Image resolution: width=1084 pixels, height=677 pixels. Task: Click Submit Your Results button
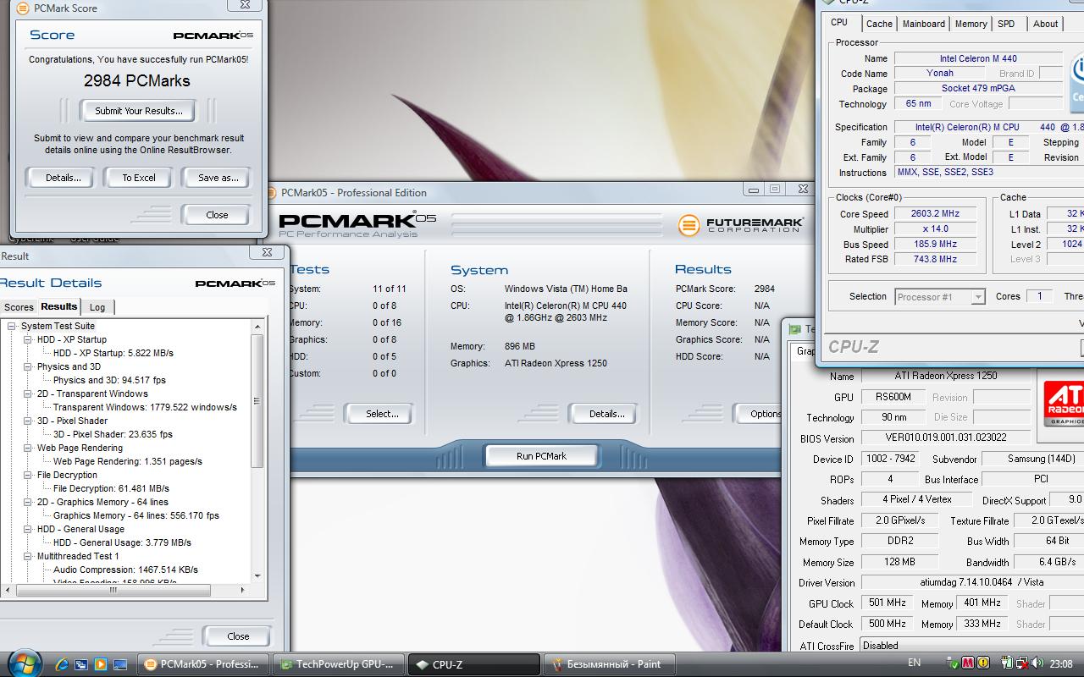pos(138,111)
